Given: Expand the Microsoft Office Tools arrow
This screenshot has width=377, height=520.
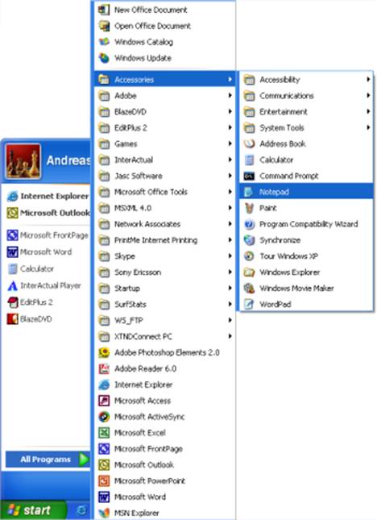Looking at the screenshot, I should click(230, 192).
